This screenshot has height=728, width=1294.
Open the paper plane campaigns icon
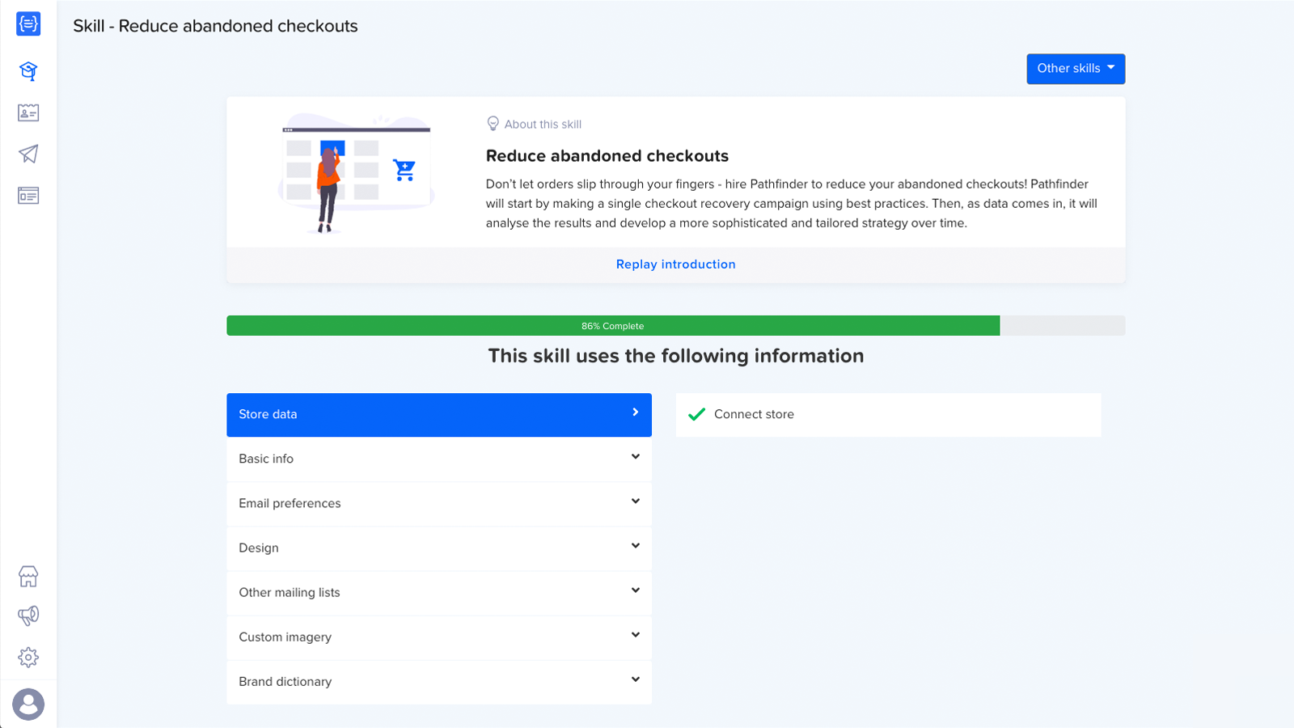coord(28,154)
